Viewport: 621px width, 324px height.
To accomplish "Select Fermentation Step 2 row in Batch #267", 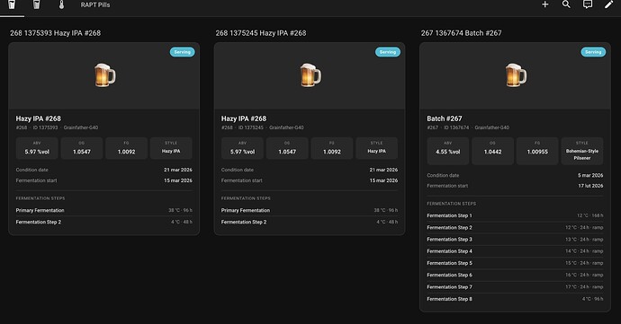I will 515,228.
